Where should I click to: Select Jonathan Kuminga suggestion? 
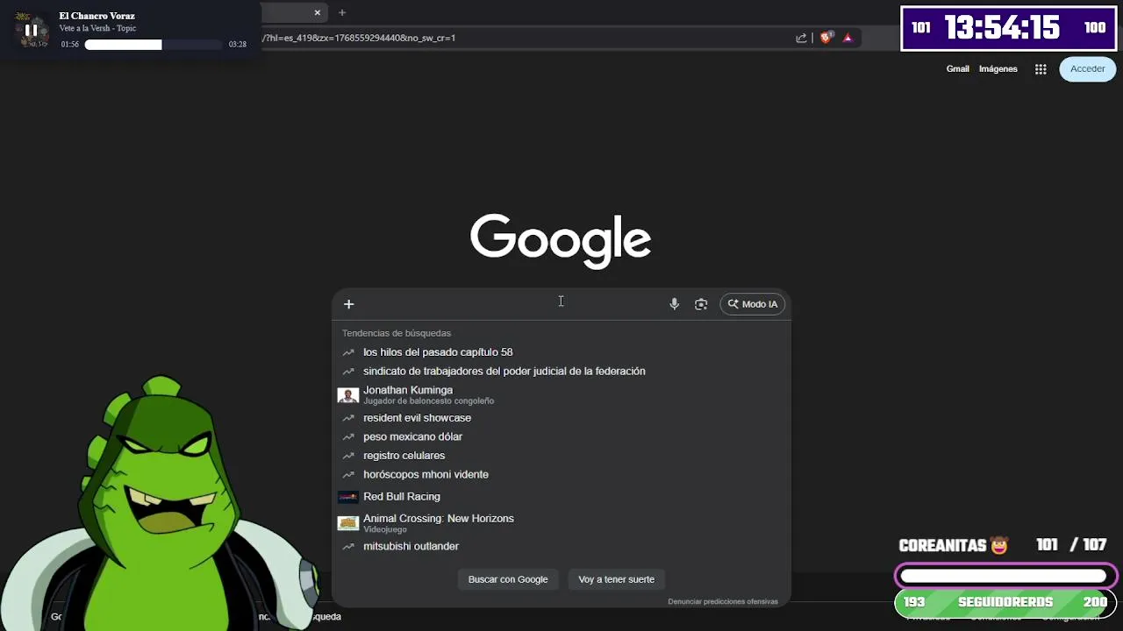pos(561,394)
